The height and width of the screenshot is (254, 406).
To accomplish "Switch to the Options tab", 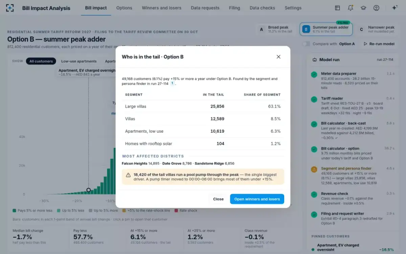I will [124, 8].
